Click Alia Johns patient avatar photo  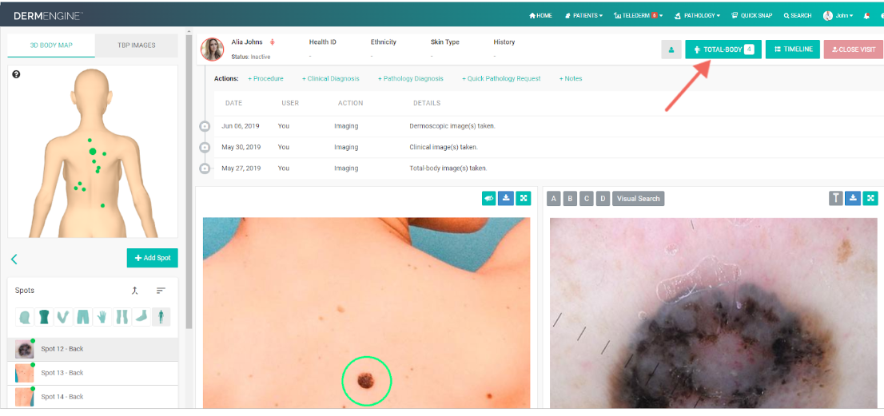pos(213,50)
